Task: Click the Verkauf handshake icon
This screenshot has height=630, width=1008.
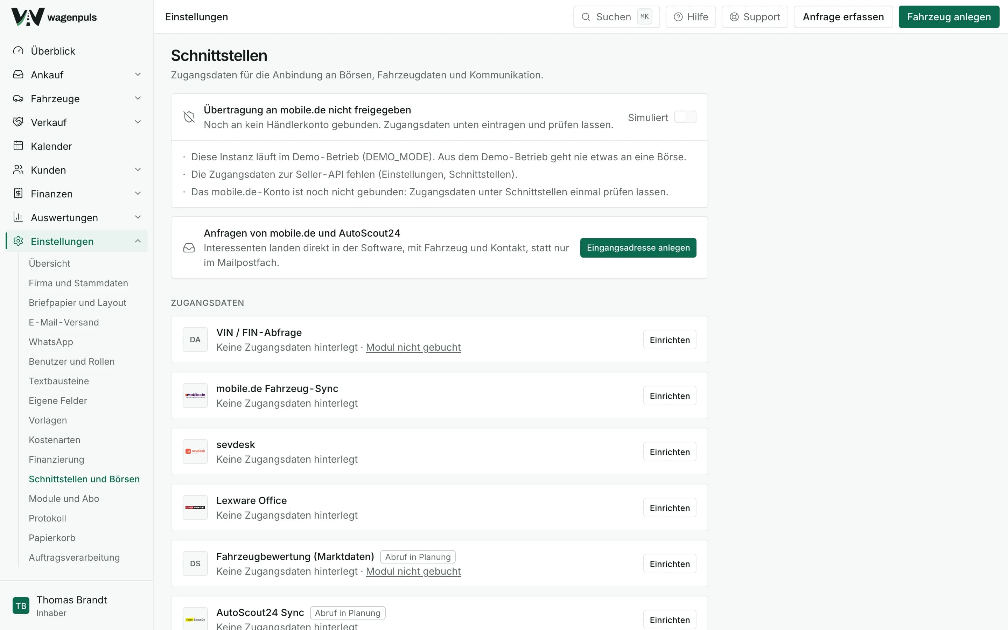Action: 18,122
